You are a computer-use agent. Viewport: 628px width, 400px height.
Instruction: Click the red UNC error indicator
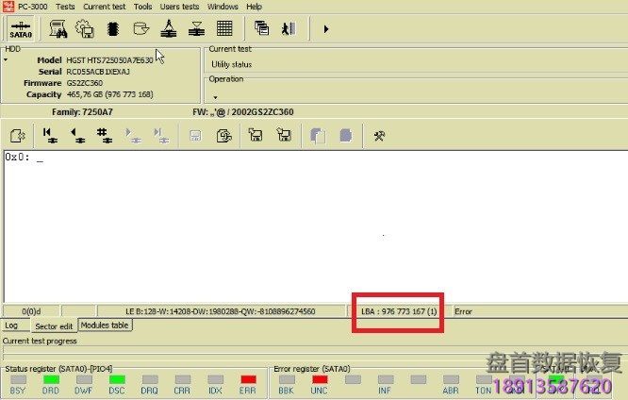point(320,379)
